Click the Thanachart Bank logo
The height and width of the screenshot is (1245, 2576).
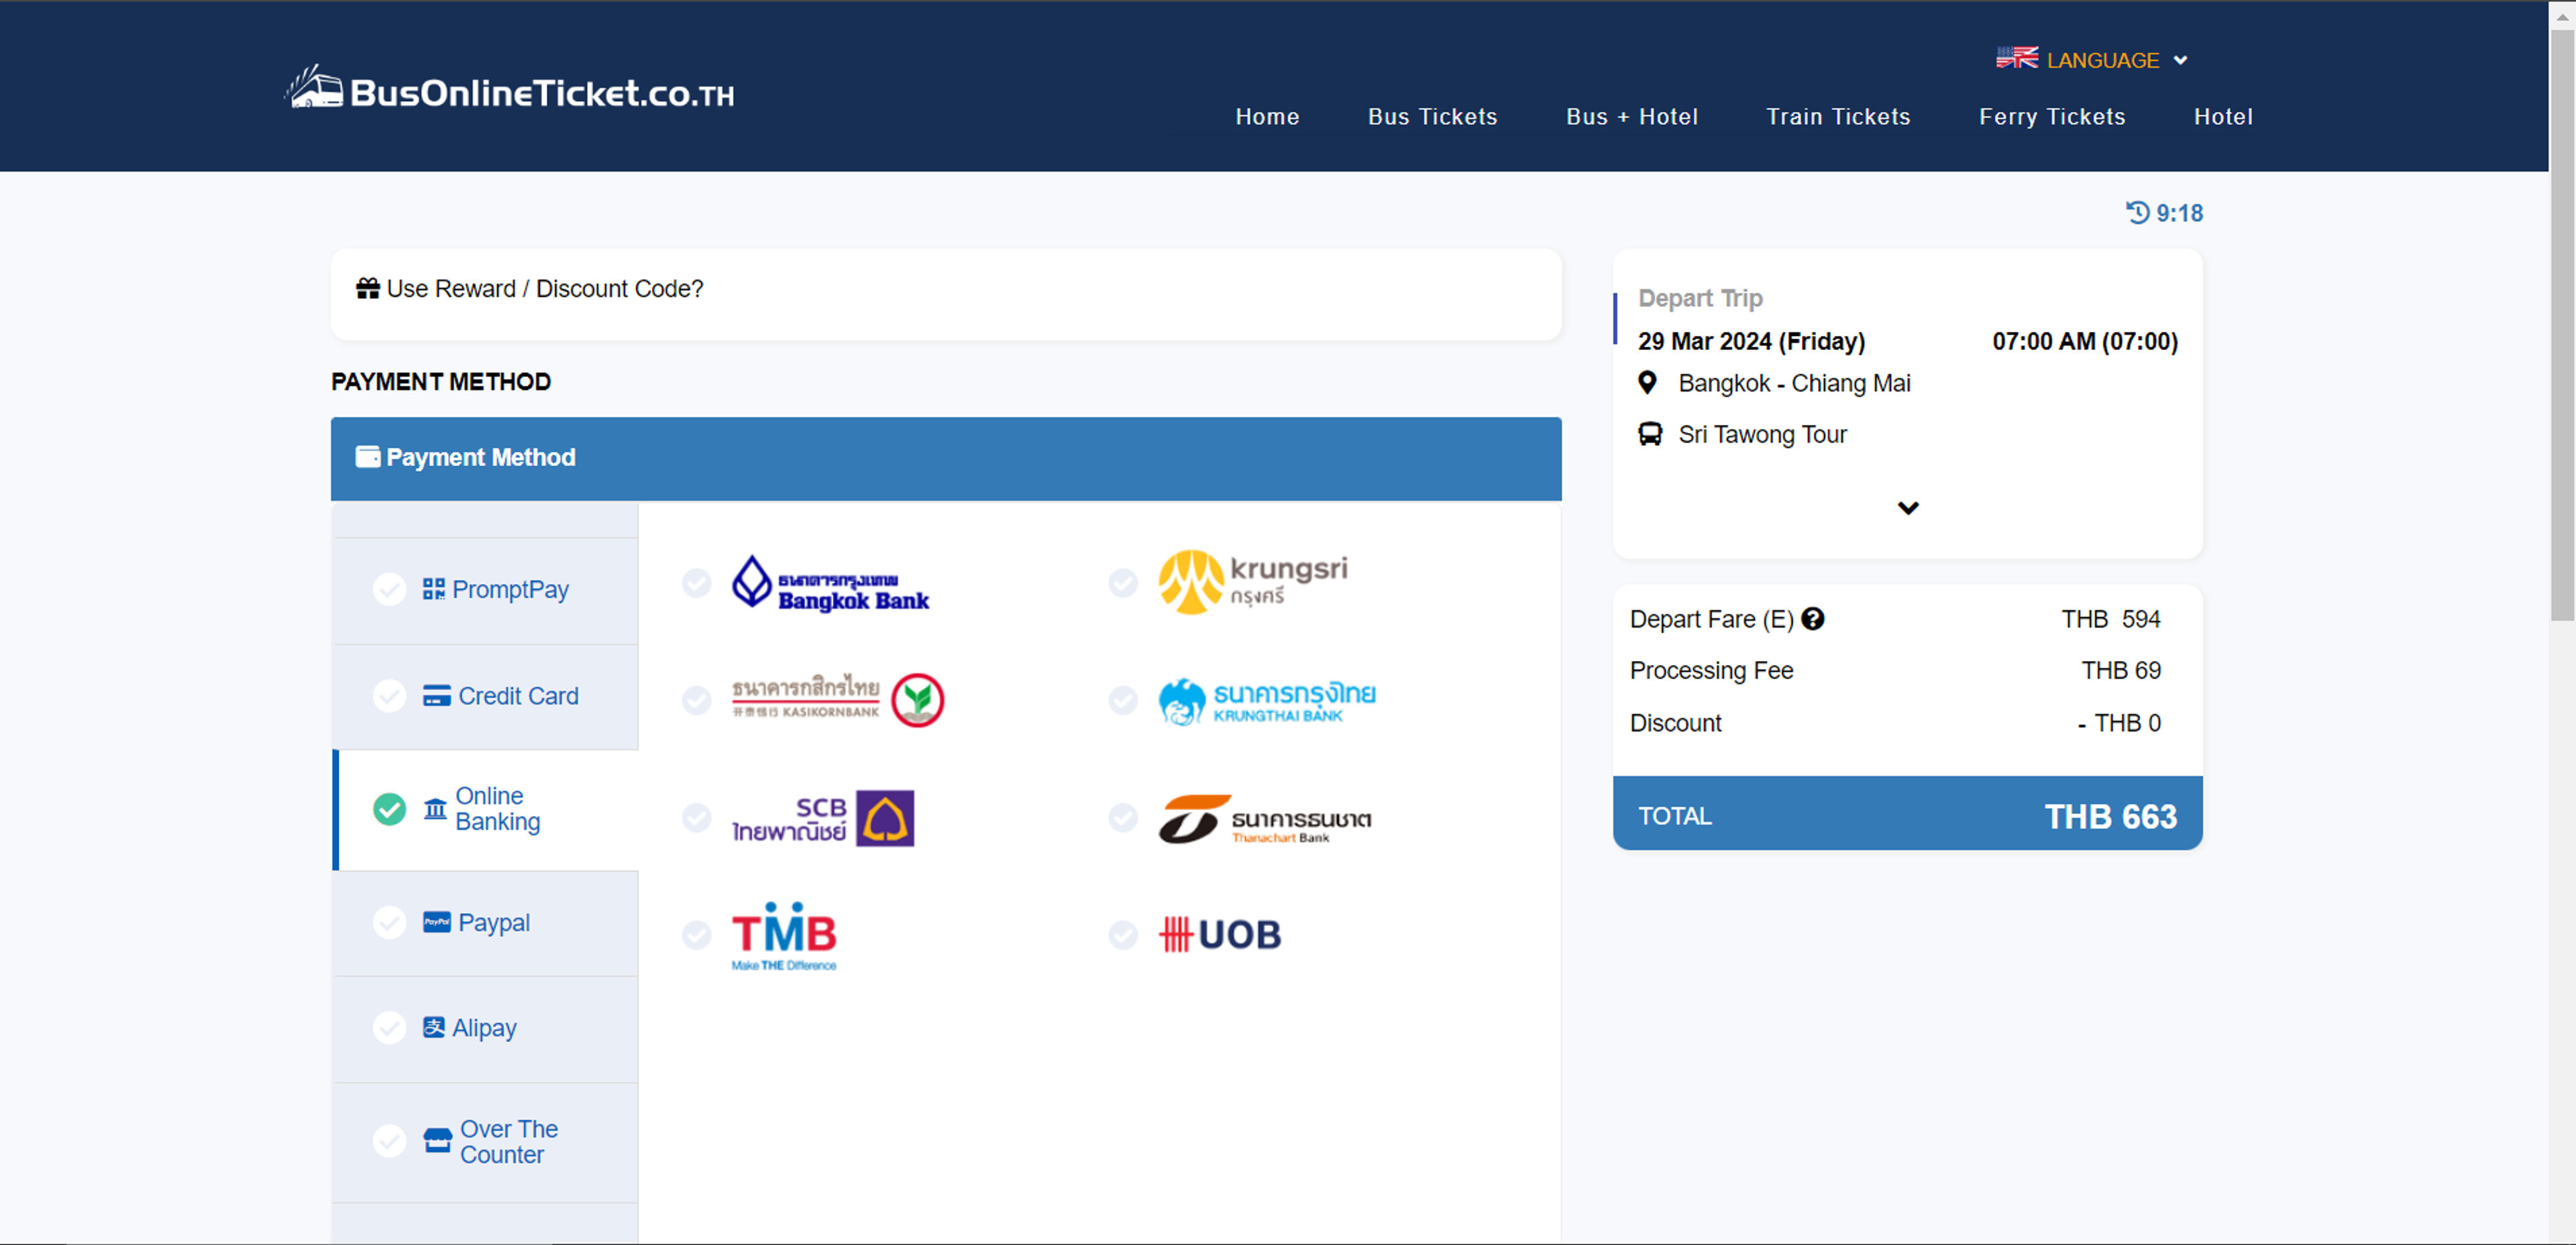click(1265, 819)
